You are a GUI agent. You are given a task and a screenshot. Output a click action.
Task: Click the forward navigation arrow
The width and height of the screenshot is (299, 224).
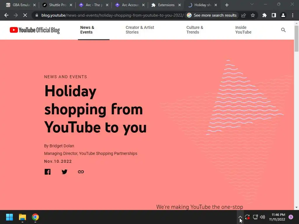tap(16, 15)
